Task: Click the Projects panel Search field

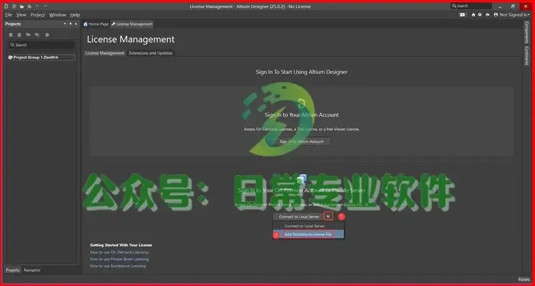Action: tap(41, 45)
